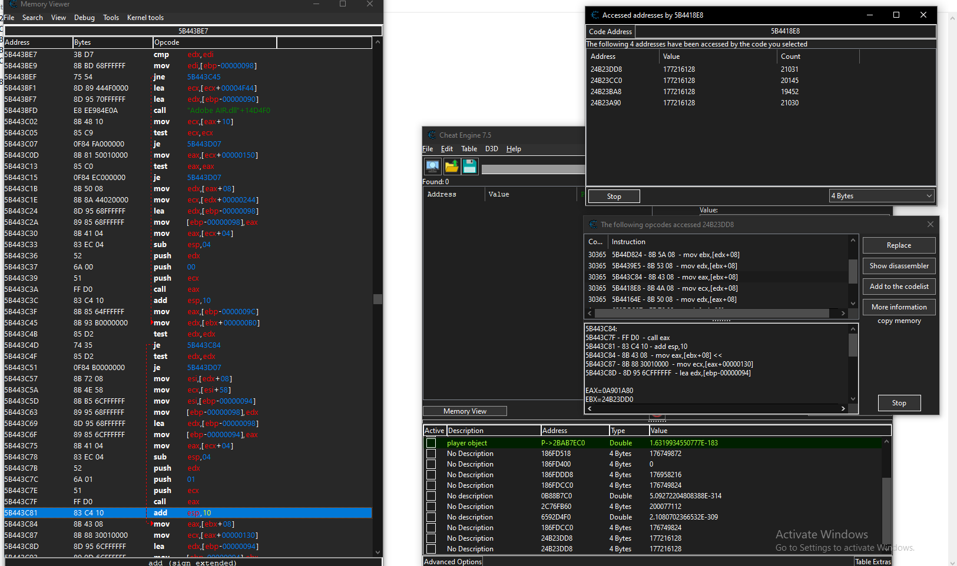Screen dimensions: 957x566
Task: Open View menu in Memory Viewer
Action: point(58,18)
